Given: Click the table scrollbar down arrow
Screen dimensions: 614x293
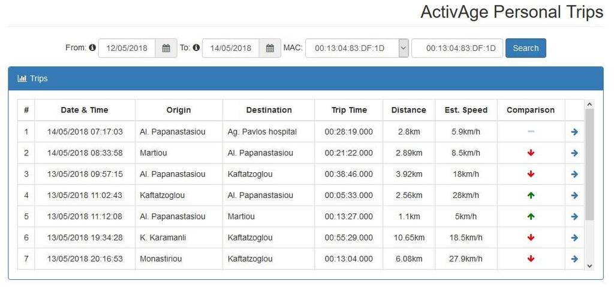Looking at the screenshot, I should 589,265.
